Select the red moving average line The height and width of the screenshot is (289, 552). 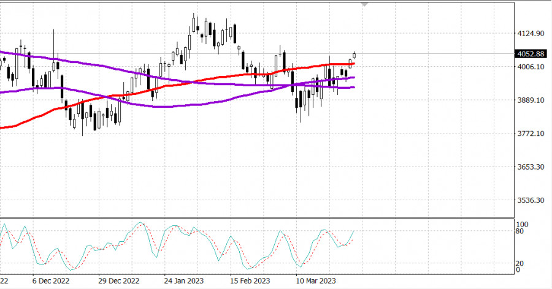pyautogui.click(x=184, y=81)
